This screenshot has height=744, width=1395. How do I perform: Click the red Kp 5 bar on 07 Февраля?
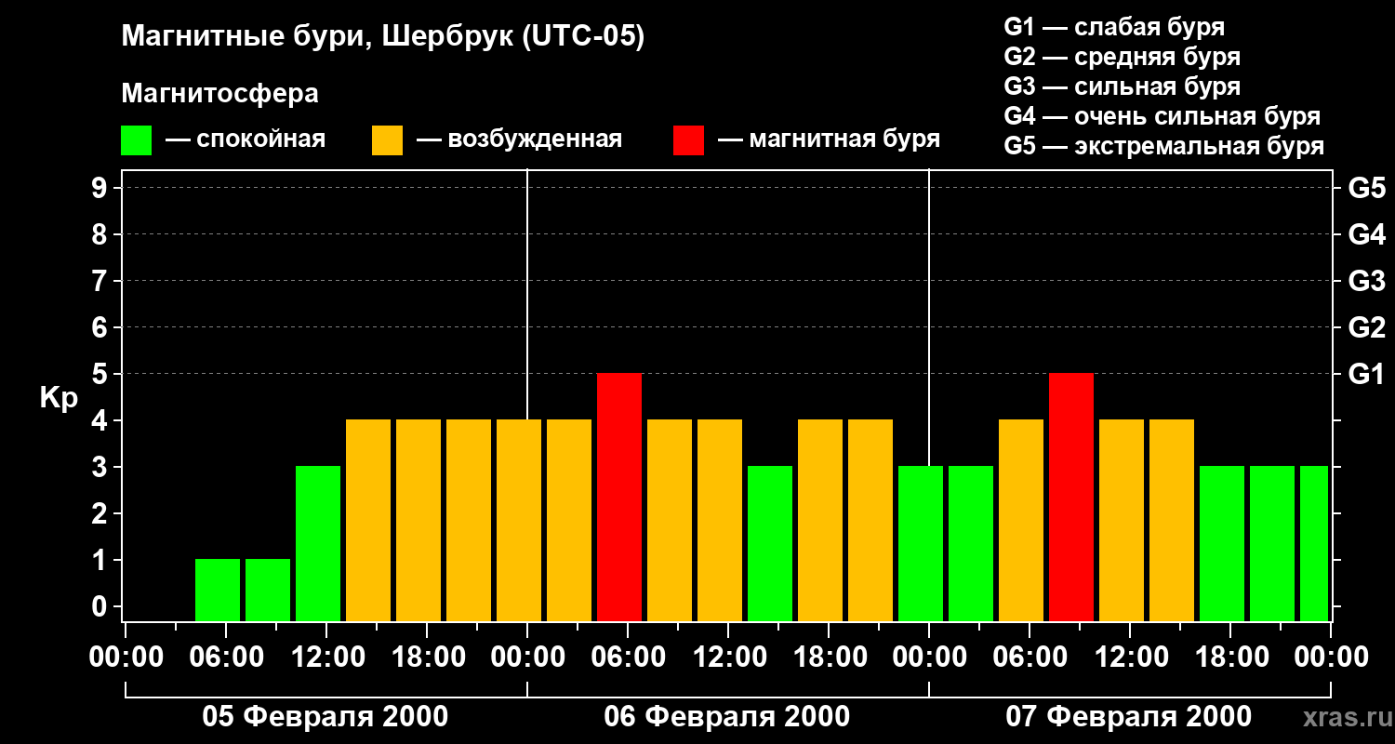(1071, 497)
